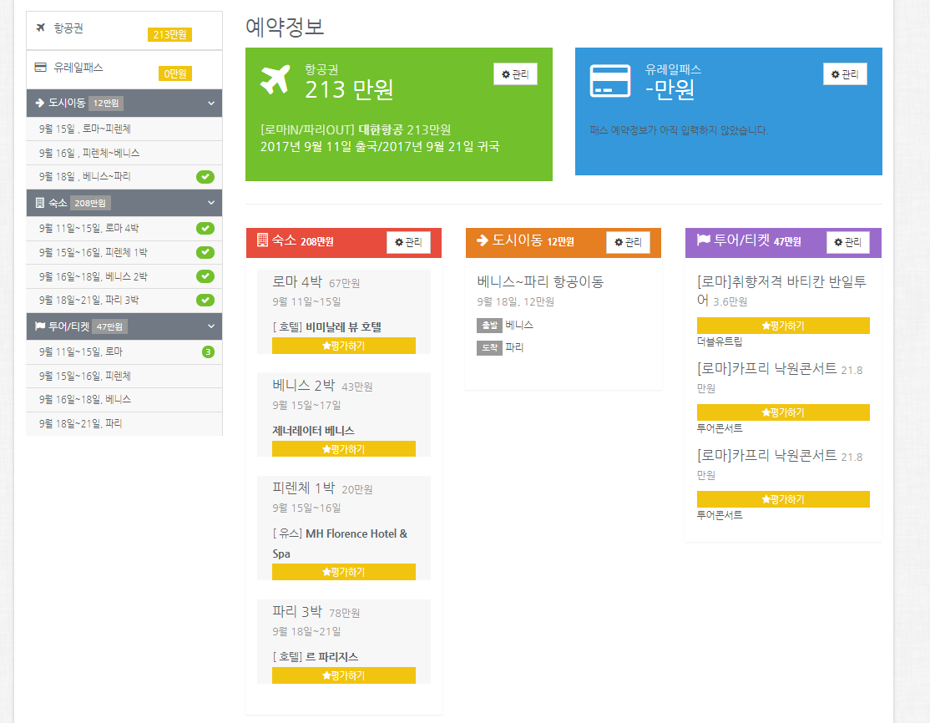This screenshot has width=930, height=723.
Task: Click 평가하기 for 바티칸 반일투어
Action: click(x=783, y=326)
